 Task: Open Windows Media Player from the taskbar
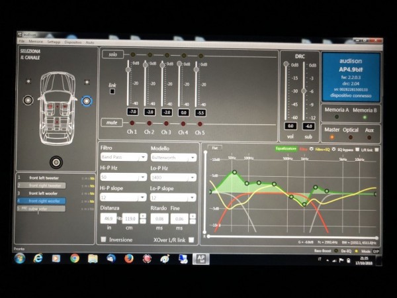[56, 258]
